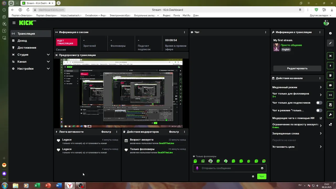Open chat panel three-dot menu
Screen dimensions: 336x189
coord(266,32)
